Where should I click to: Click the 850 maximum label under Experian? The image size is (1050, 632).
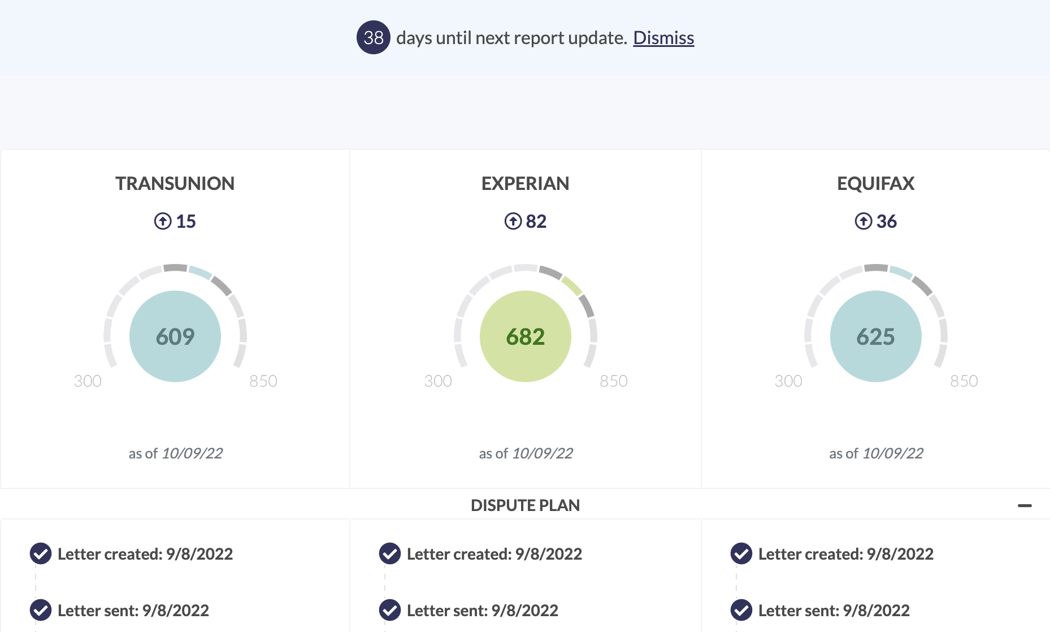coord(614,381)
